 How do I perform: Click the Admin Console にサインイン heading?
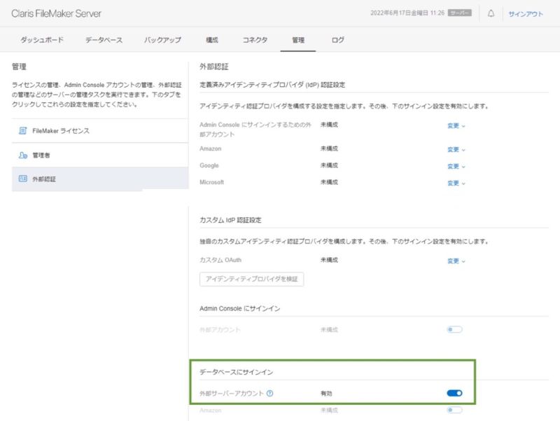[x=239, y=308]
